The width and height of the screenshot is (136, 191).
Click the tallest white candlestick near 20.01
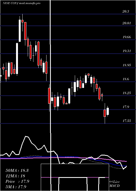point(20,29)
